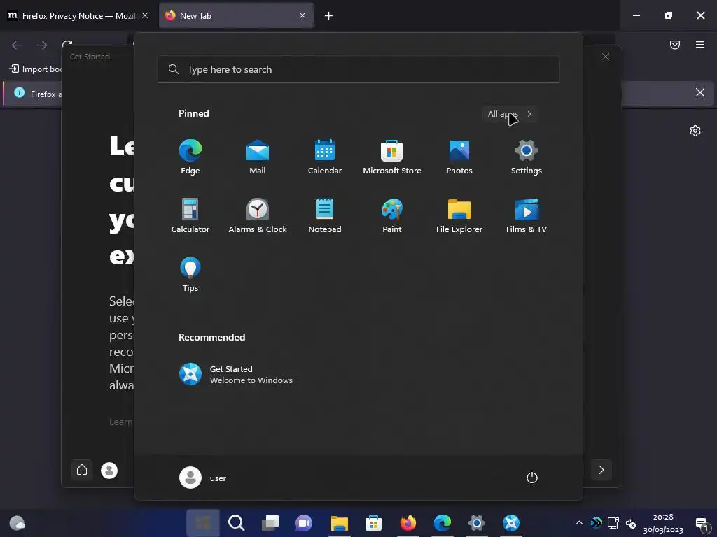
Task: Go back in Firefox
Action: point(17,45)
